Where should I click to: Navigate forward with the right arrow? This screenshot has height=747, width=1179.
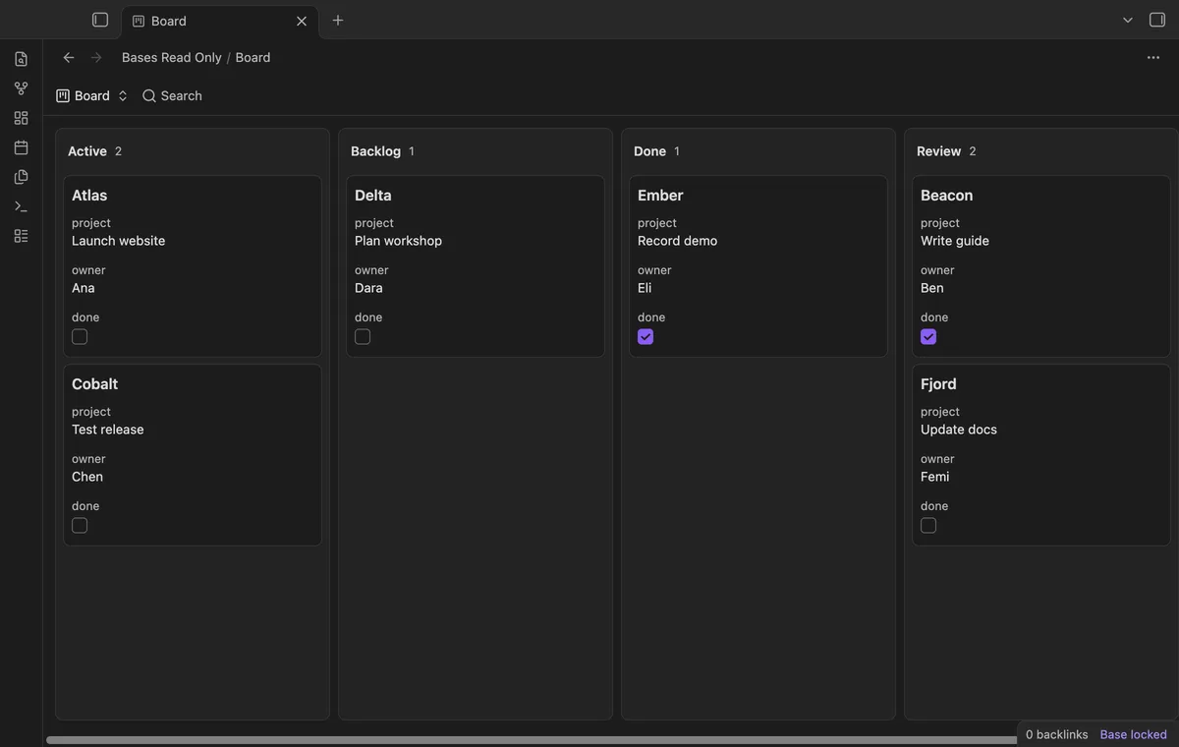coord(96,57)
